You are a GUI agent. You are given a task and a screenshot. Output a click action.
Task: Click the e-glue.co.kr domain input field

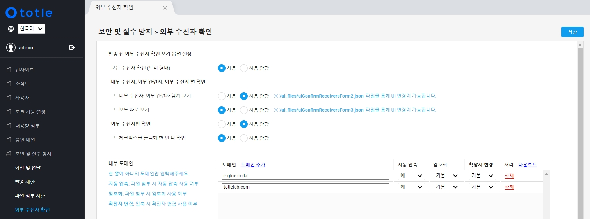pos(306,176)
